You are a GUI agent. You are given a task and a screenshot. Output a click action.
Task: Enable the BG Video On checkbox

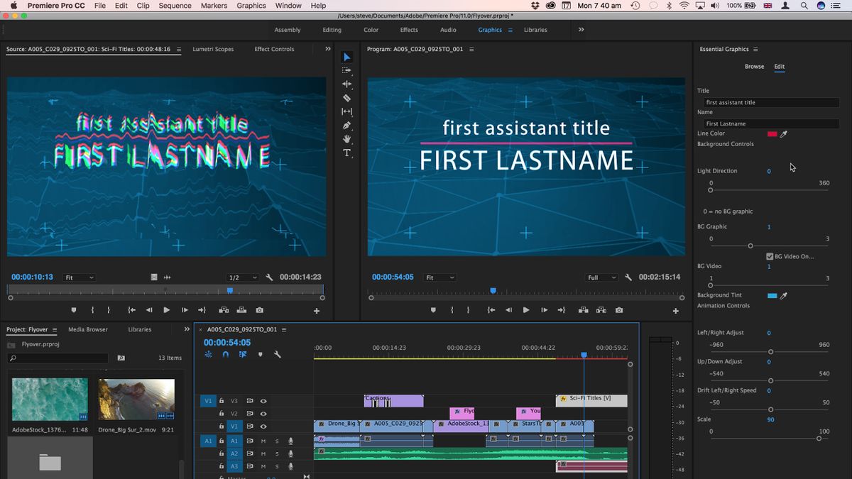769,256
